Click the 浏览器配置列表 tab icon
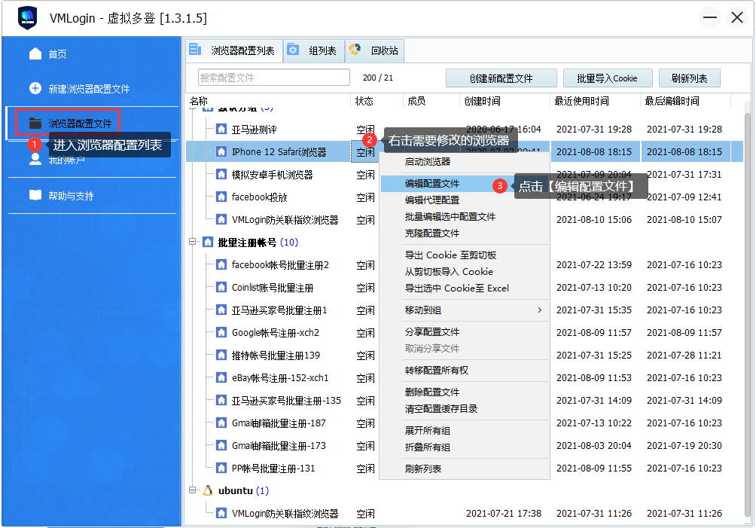The height and width of the screenshot is (528, 756). tap(195, 50)
